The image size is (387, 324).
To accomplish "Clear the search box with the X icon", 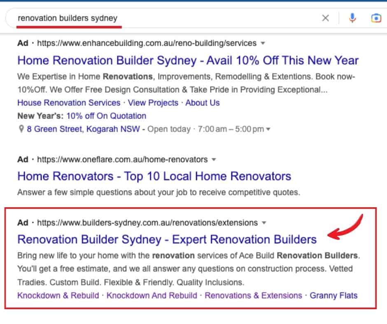I will point(325,18).
